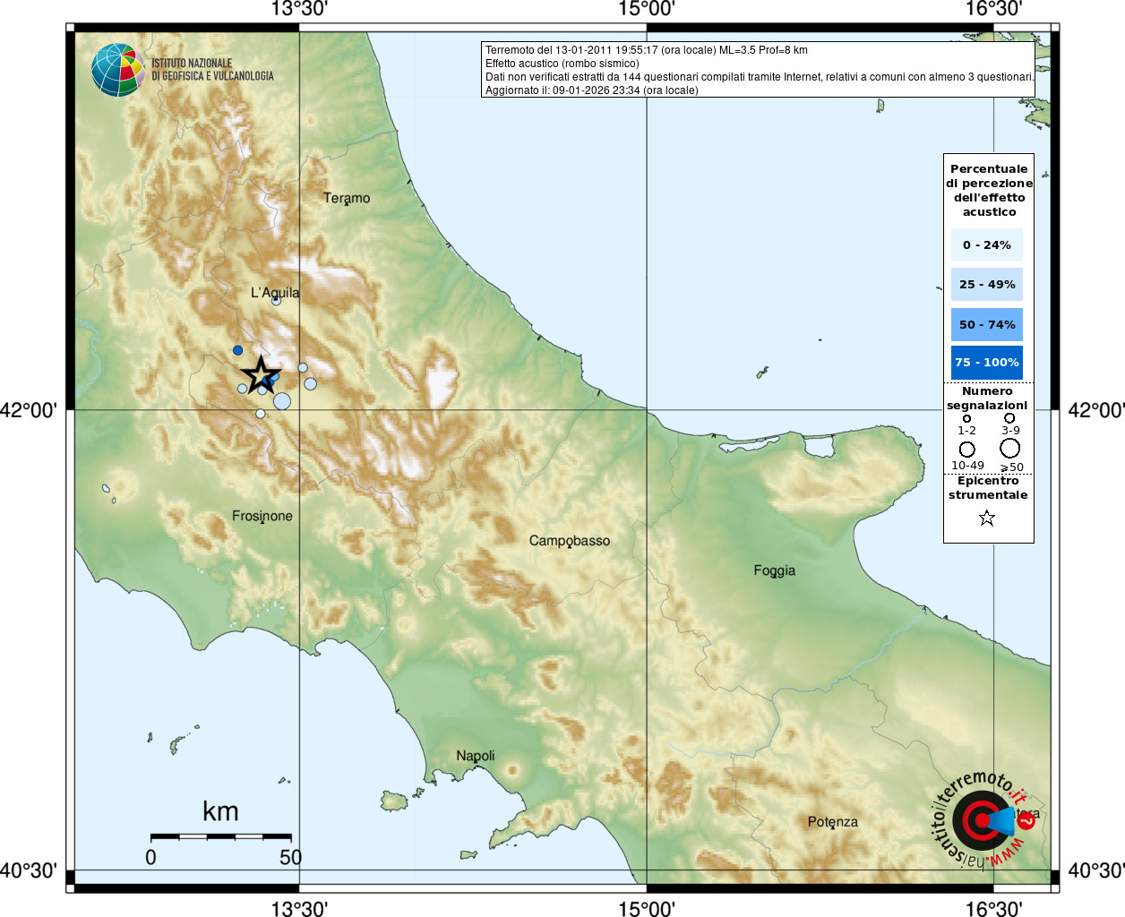
Task: Click the dark blue circle northwest of epicenter
Action: pyautogui.click(x=237, y=350)
